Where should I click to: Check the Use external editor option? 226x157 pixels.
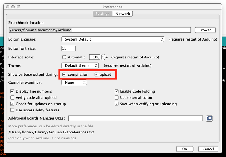point(116,98)
